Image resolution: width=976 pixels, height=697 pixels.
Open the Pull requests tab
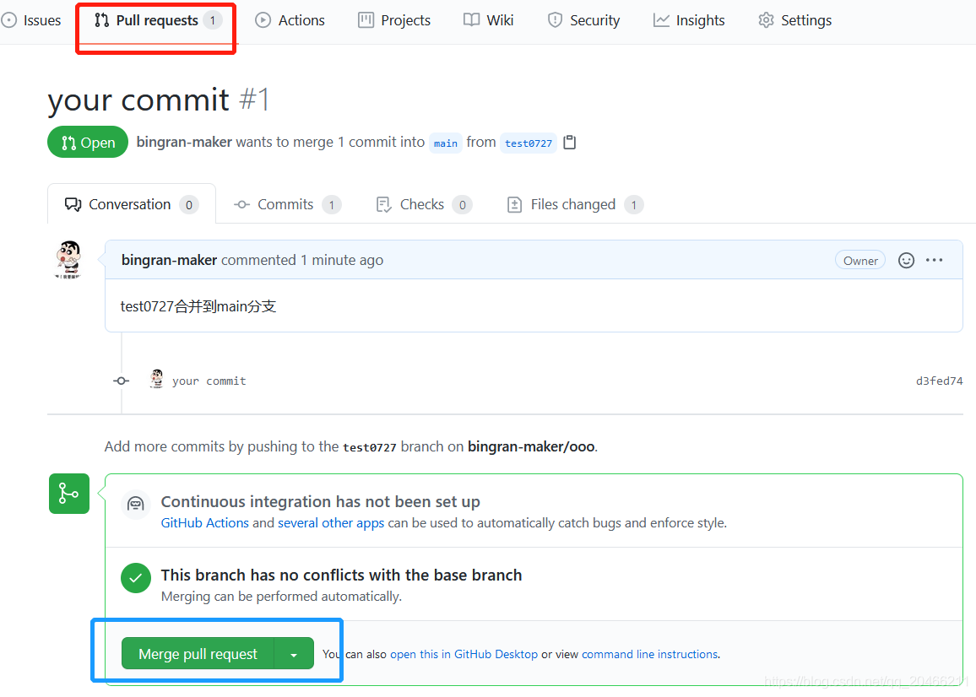[x=158, y=20]
